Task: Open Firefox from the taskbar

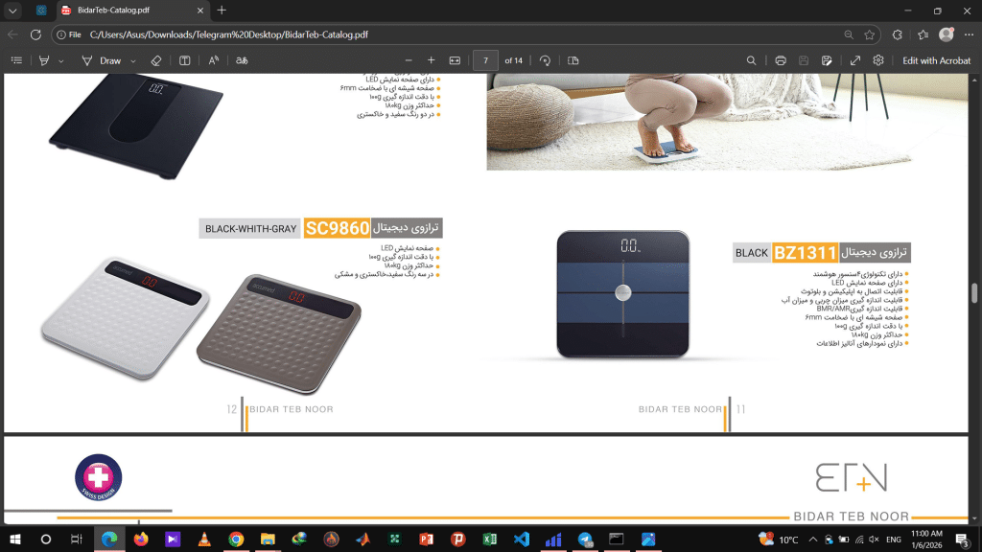Action: (x=141, y=539)
